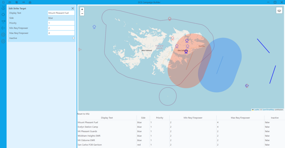The width and height of the screenshot is (285, 148).
Task: Click the red side cell of San Carlos row
Action: [x=143, y=145]
